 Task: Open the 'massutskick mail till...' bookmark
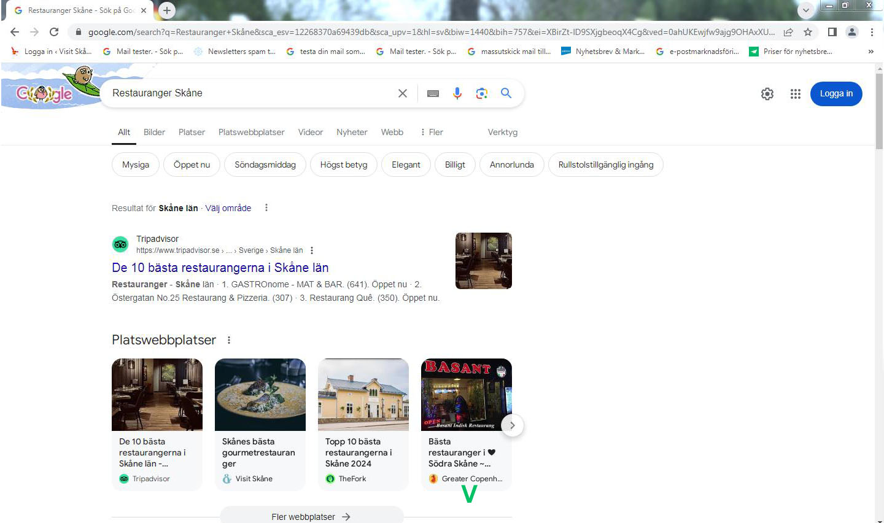pos(509,52)
